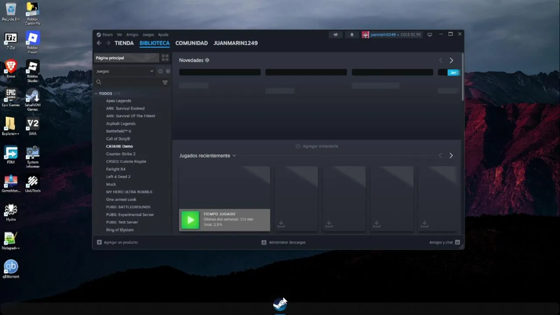Launch the UwUTools desktop shortcut
Image resolution: width=560 pixels, height=315 pixels.
click(x=32, y=184)
